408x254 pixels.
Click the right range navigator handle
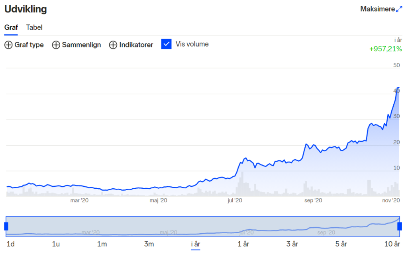click(x=400, y=227)
